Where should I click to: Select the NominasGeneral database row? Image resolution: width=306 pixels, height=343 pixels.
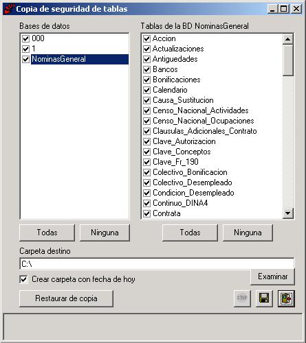(80, 59)
